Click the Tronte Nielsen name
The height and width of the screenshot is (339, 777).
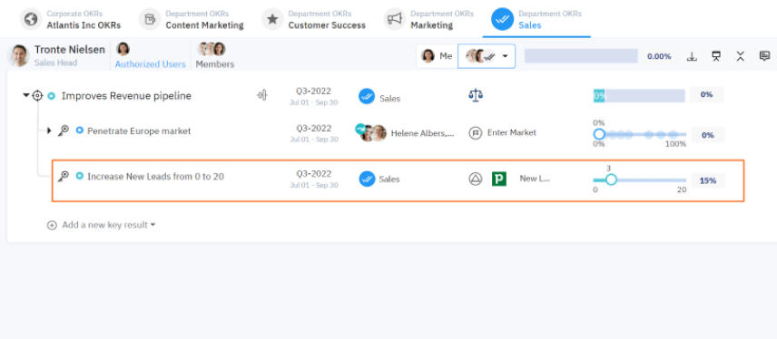[x=69, y=50]
